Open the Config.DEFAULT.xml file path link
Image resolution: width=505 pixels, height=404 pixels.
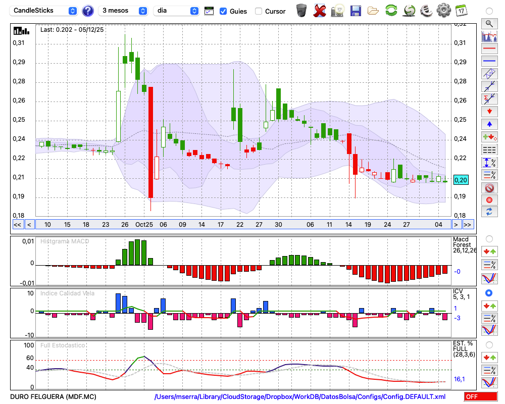[x=300, y=397]
